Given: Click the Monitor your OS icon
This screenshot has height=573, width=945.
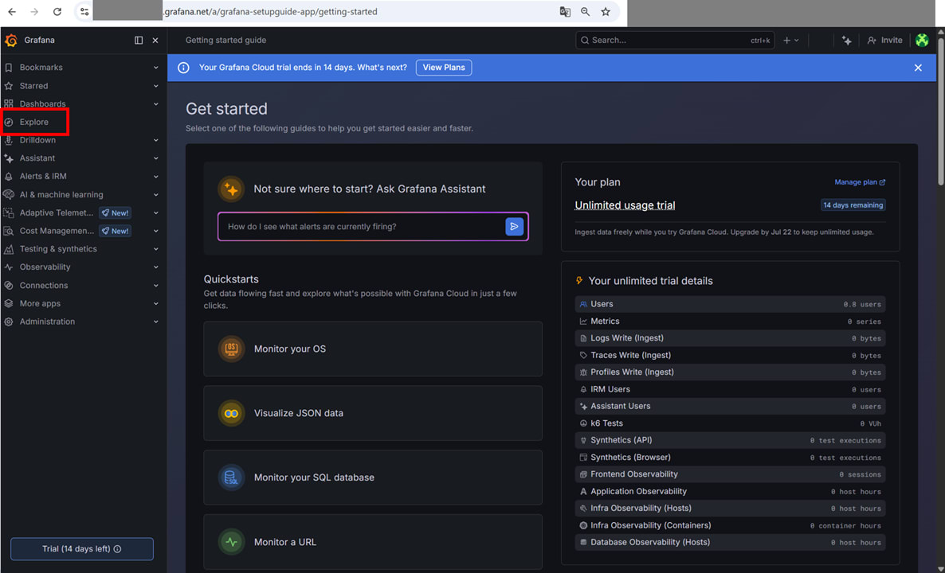Looking at the screenshot, I should tap(231, 349).
